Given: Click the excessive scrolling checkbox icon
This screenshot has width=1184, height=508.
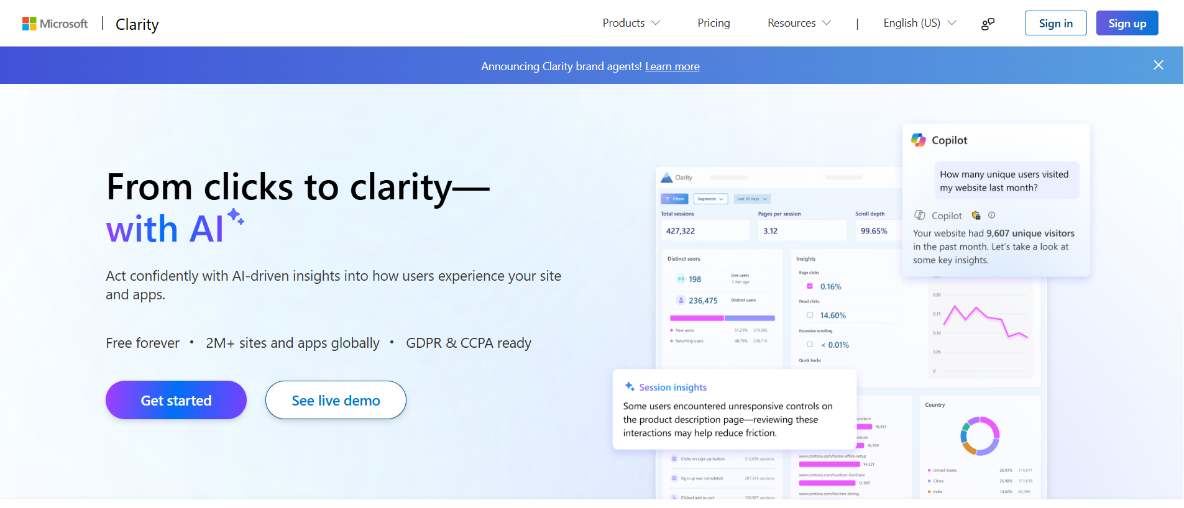Looking at the screenshot, I should 810,344.
